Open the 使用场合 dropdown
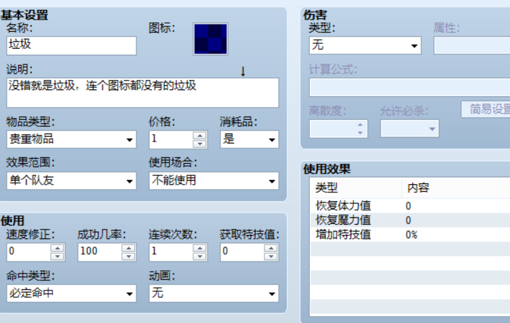Screen dimensions: 510x323 tap(214, 181)
